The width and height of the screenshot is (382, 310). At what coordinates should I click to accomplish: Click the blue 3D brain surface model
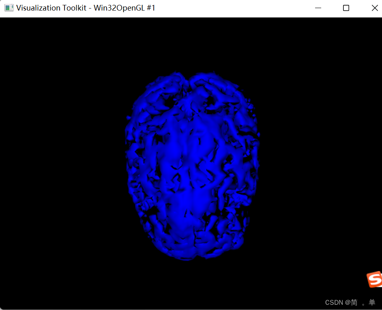193,166
